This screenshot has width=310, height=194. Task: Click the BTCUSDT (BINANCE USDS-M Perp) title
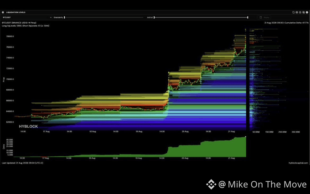click(x=19, y=23)
